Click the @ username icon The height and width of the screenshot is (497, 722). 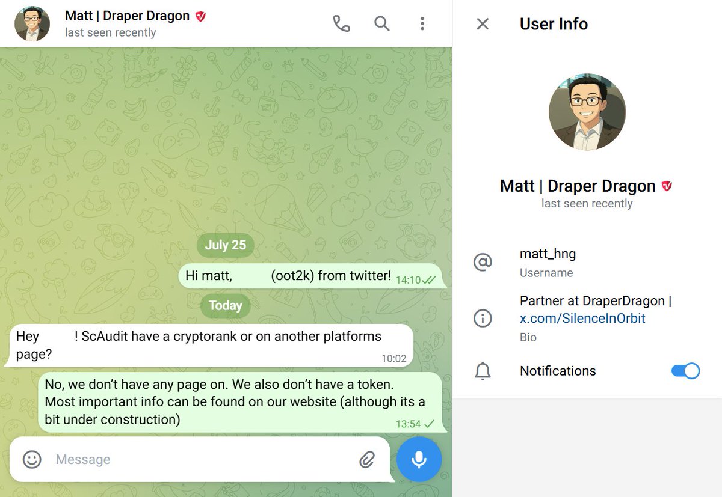[x=483, y=262]
